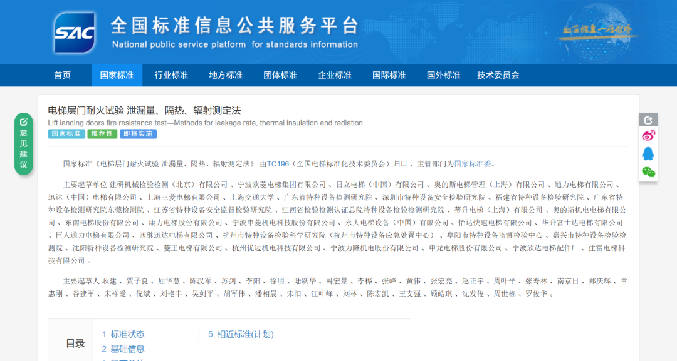Click 主要起草人 label text
677x361 pixels.
(x=81, y=282)
